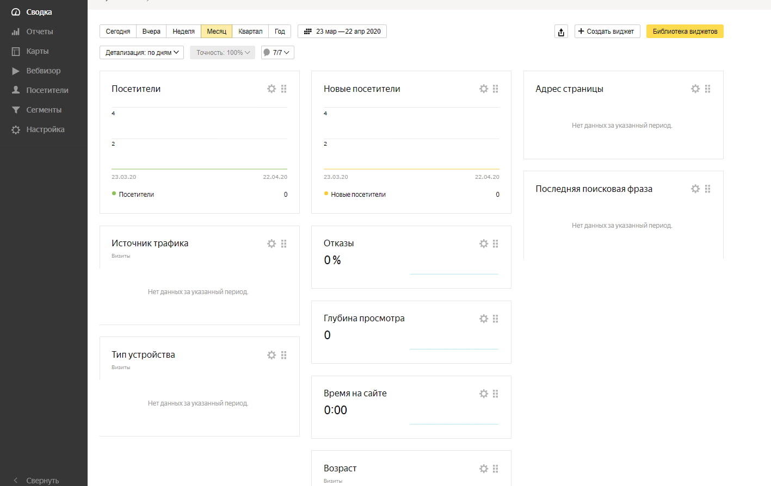The width and height of the screenshot is (771, 486).
Task: Grab drag handle on Время на сайте widget
Action: pyautogui.click(x=495, y=394)
